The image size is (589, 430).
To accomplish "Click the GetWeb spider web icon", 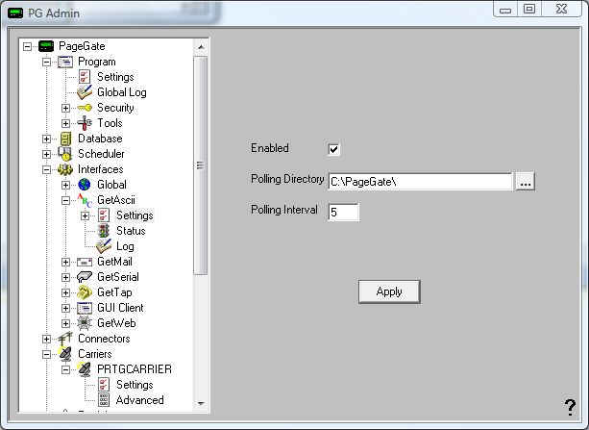I will (85, 323).
